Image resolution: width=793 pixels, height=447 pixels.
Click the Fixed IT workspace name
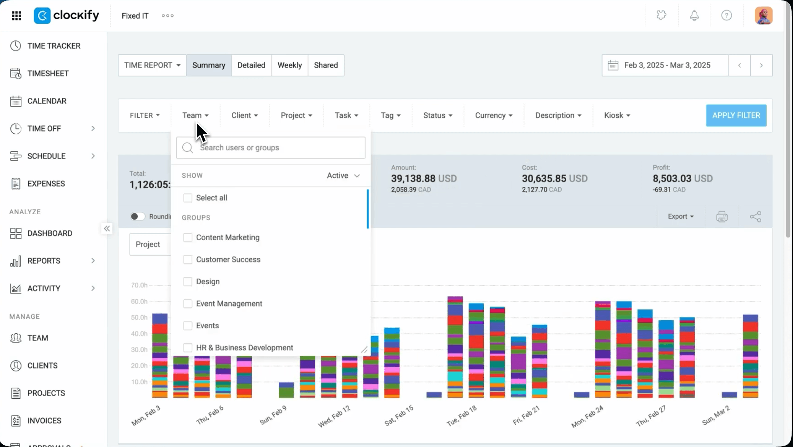135,16
